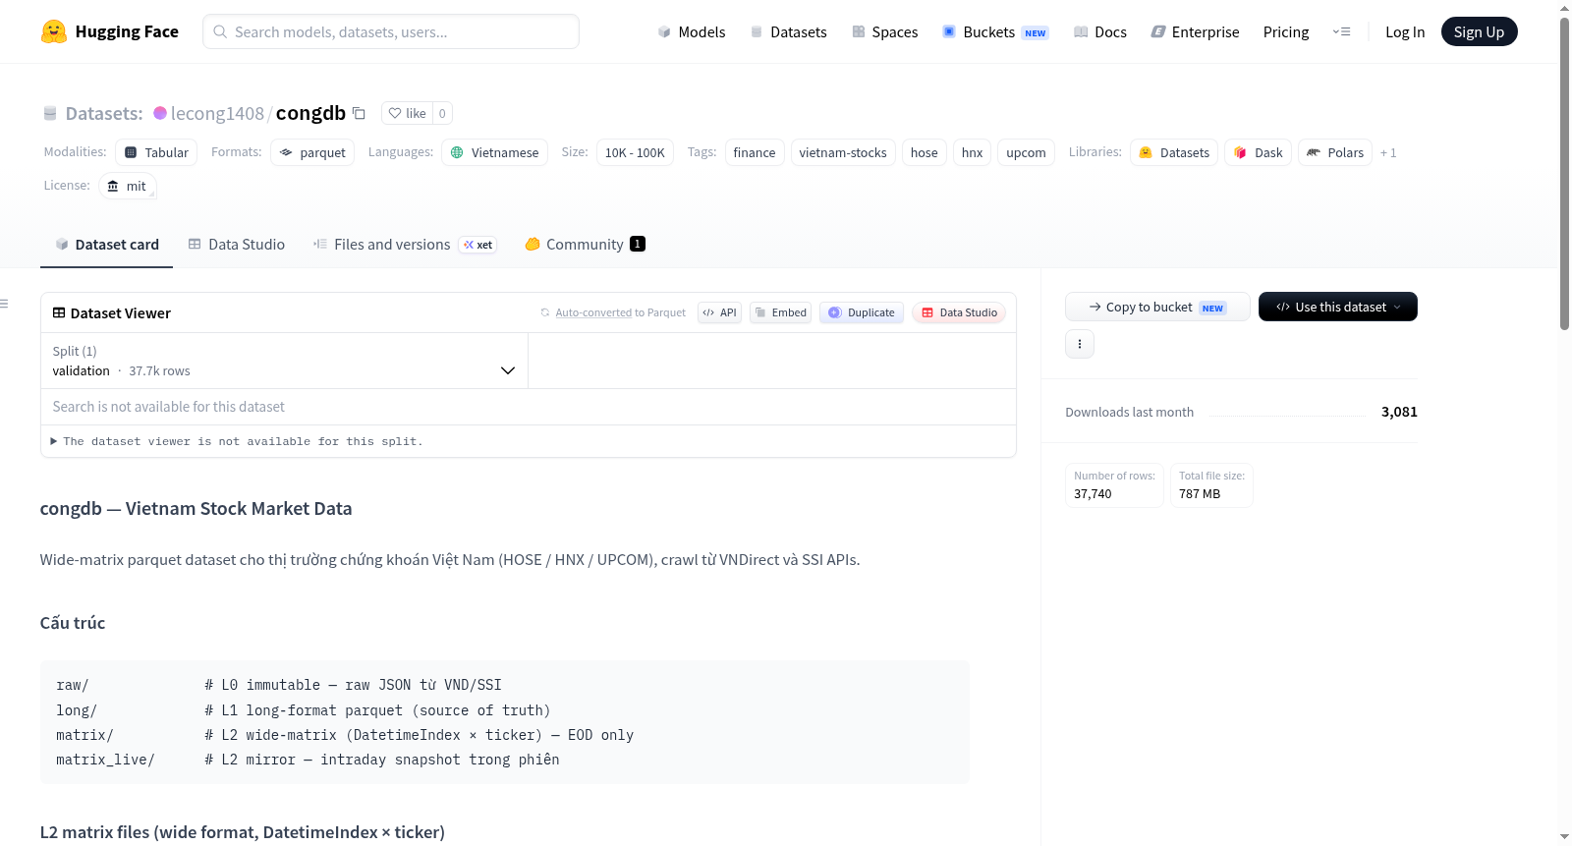Click the Datasets stack icon beside the title
The image size is (1572, 846).
(50, 113)
